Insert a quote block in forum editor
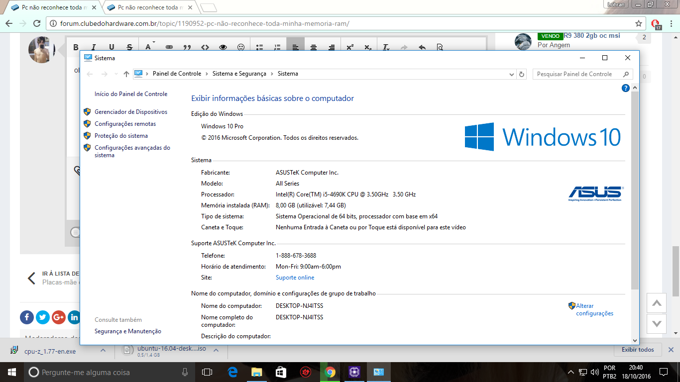The height and width of the screenshot is (382, 680). click(187, 47)
